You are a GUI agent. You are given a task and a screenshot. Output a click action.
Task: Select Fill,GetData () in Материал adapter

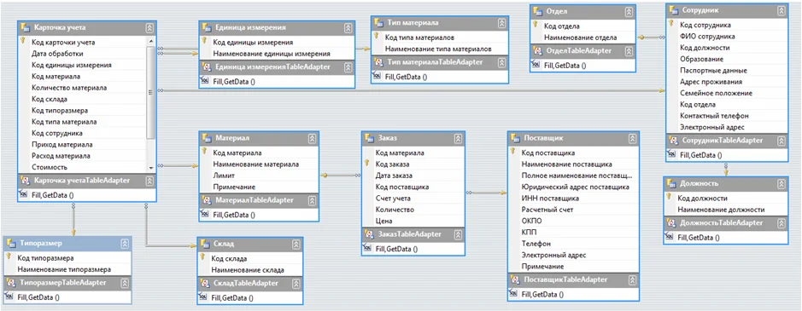(234, 215)
